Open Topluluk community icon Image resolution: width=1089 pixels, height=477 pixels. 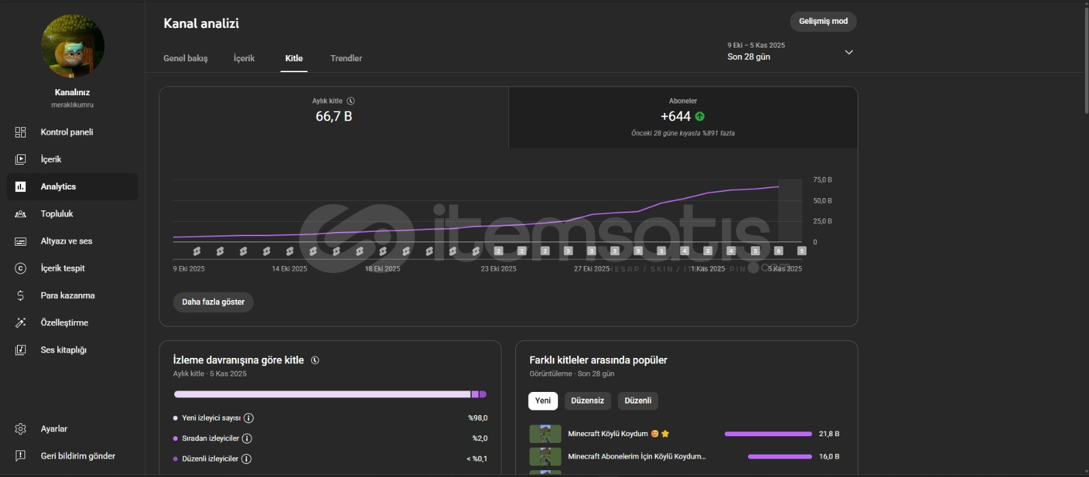click(x=20, y=214)
